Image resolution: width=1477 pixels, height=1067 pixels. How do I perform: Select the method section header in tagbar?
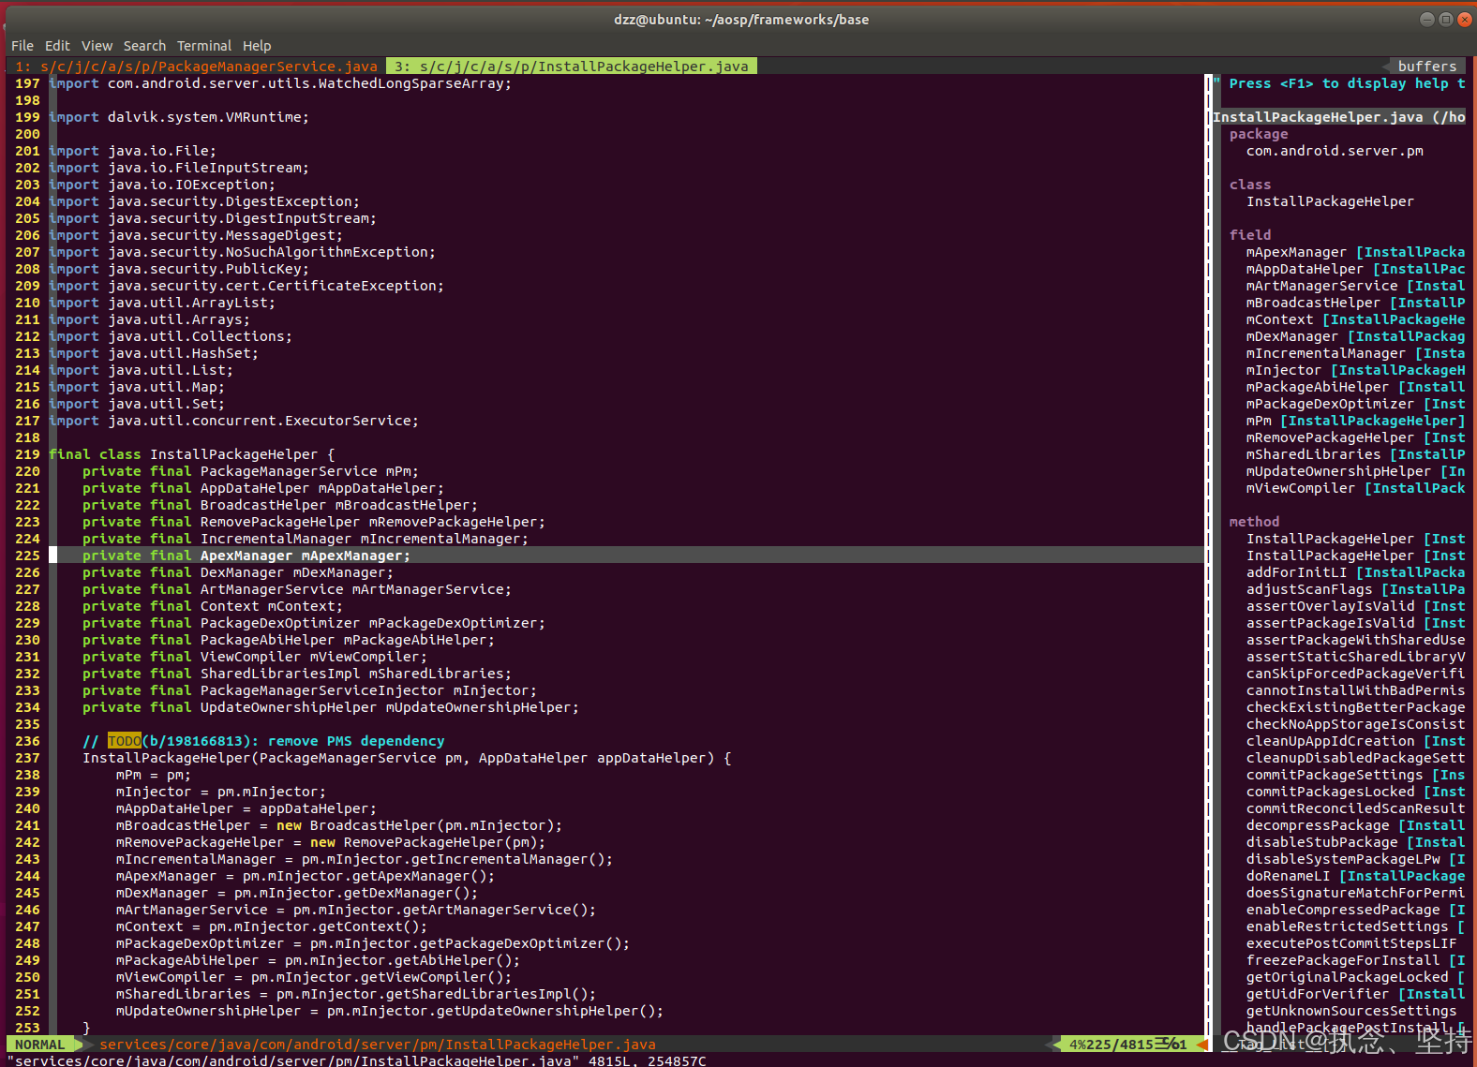pyautogui.click(x=1254, y=522)
